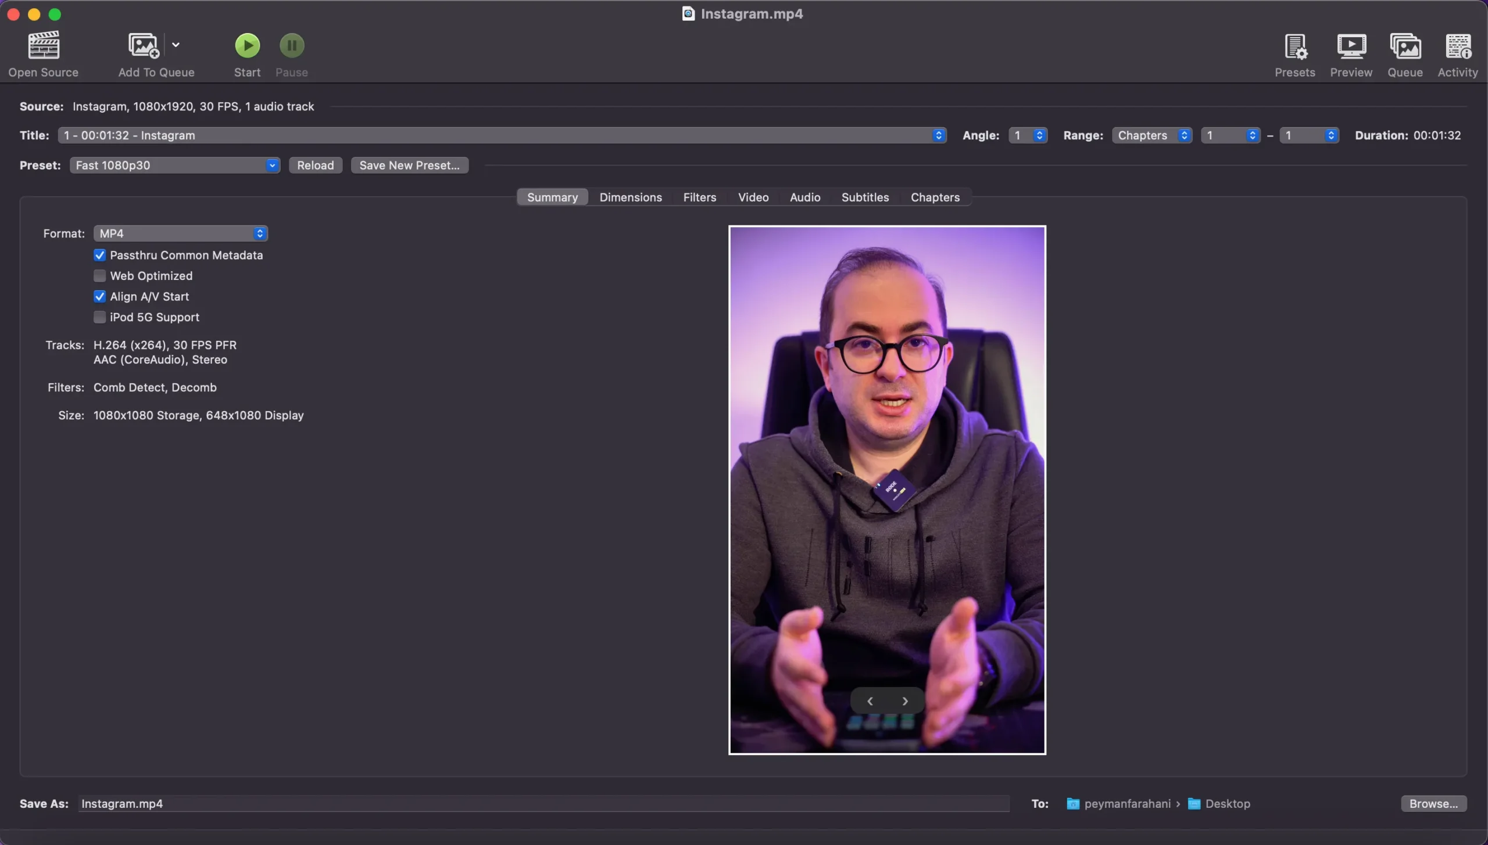Click the Save As filename field
Image resolution: width=1488 pixels, height=845 pixels.
(543, 804)
